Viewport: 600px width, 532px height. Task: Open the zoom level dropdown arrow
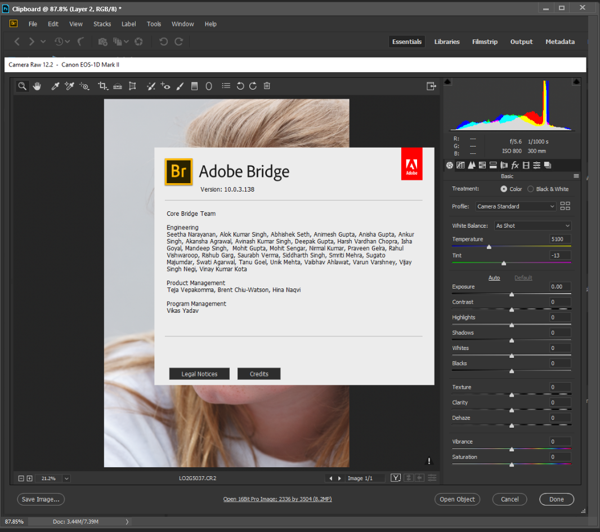(x=66, y=478)
